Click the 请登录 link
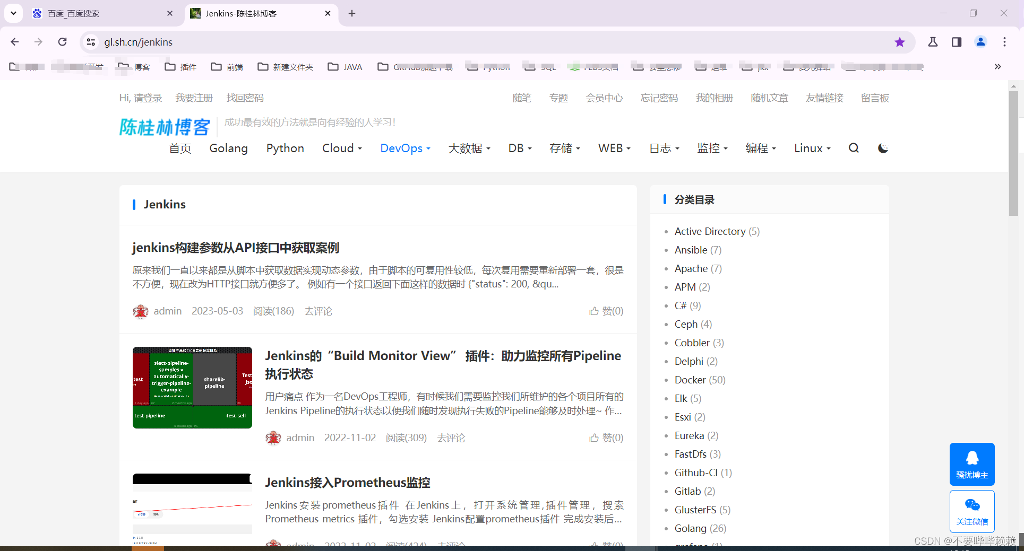The width and height of the screenshot is (1024, 551). pyautogui.click(x=148, y=98)
